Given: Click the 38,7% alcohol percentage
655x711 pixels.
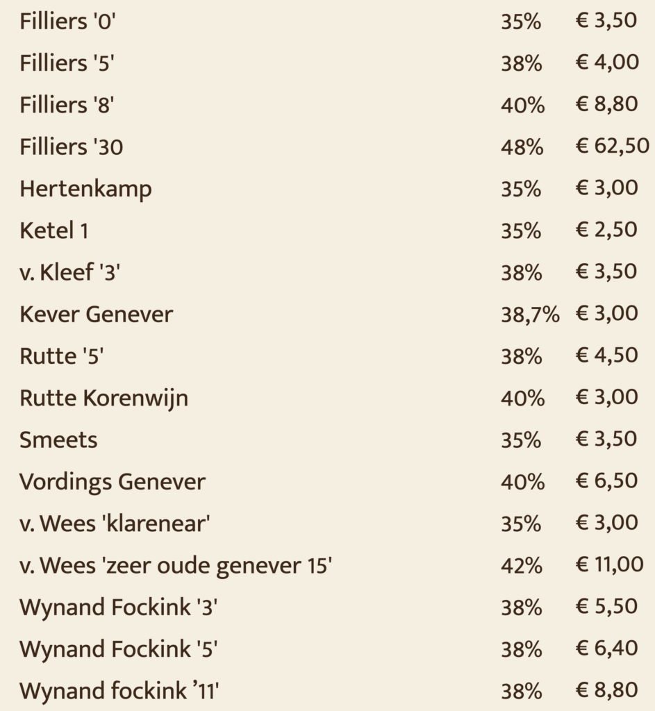Looking at the screenshot, I should 530,315.
